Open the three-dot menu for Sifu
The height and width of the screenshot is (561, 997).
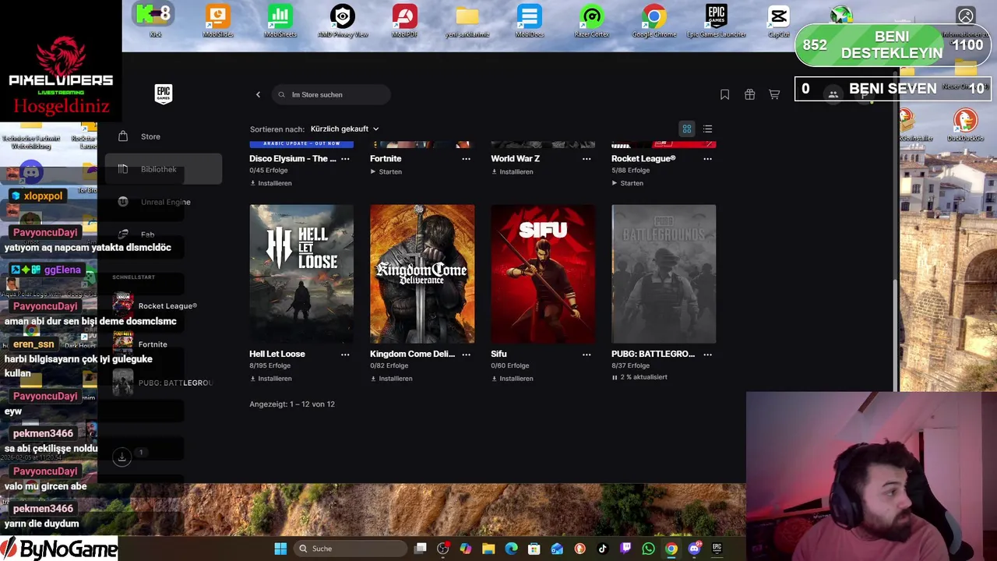click(587, 354)
